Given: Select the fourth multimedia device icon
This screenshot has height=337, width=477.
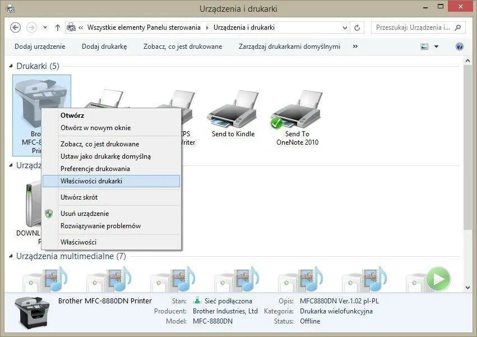Looking at the screenshot, I should (x=237, y=279).
